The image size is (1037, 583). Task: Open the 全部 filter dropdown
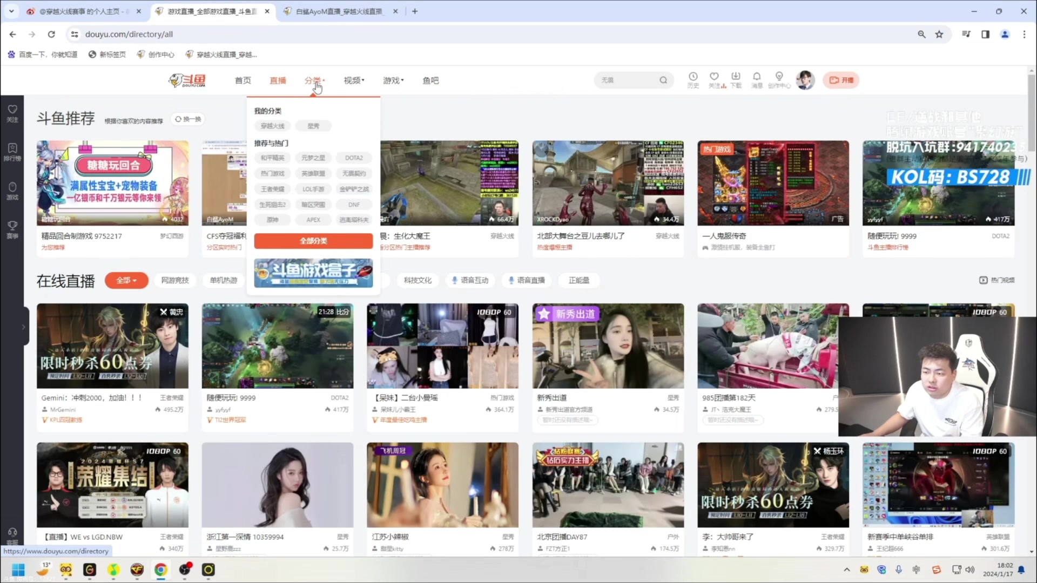coord(126,280)
